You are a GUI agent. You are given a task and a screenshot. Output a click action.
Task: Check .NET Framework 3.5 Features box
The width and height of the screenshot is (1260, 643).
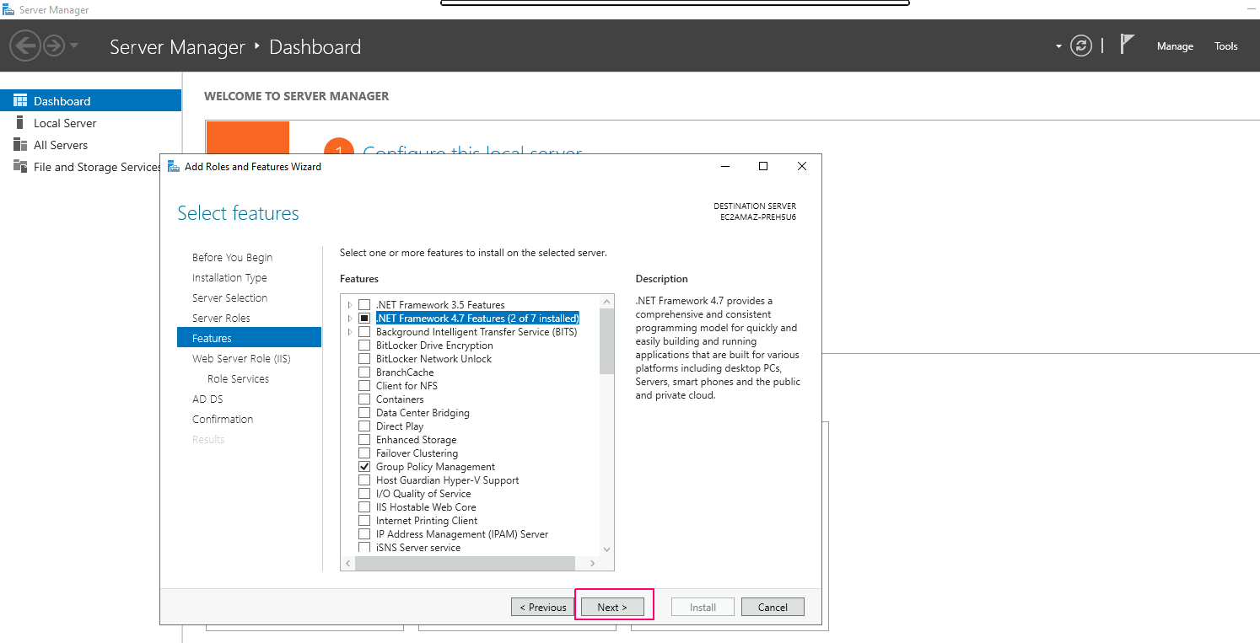(x=364, y=304)
